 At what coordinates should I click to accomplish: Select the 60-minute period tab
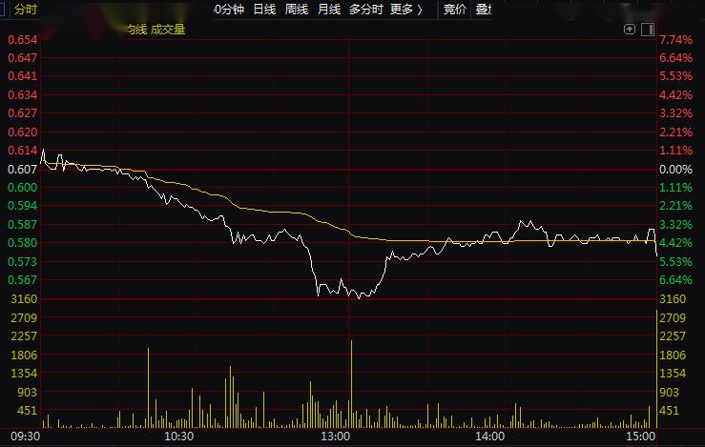pos(229,10)
